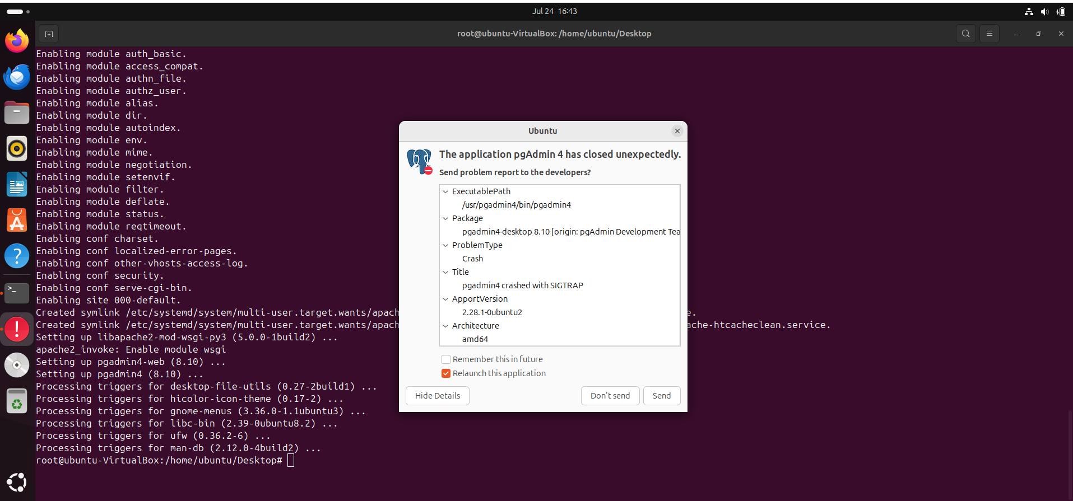Click Hide Details button
This screenshot has height=501, width=1073.
[437, 396]
